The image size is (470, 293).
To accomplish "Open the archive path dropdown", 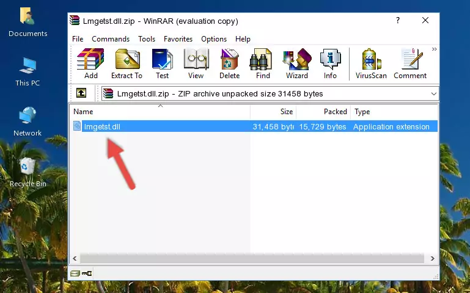I will click(x=433, y=94).
